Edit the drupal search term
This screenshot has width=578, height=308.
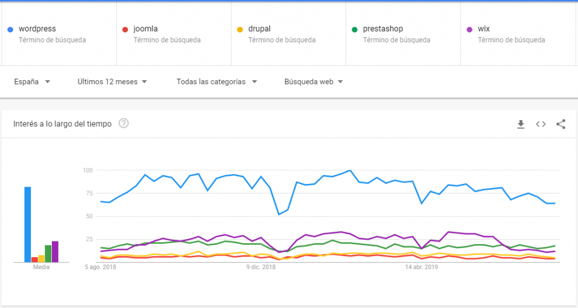(x=260, y=29)
